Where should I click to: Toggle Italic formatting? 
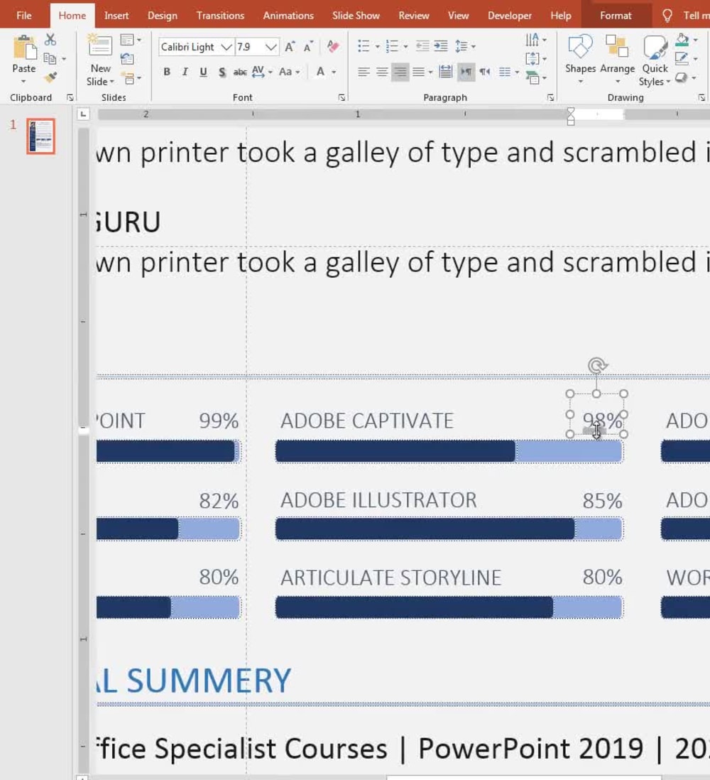tap(185, 72)
